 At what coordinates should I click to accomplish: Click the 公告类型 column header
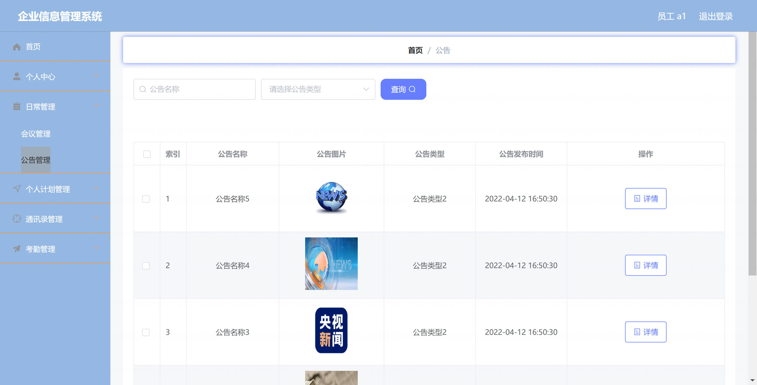(430, 154)
